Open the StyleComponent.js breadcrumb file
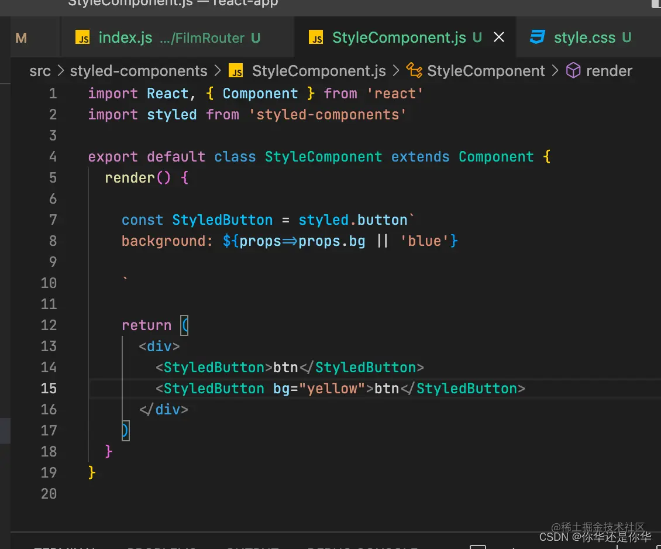Viewport: 661px width, 549px height. 319,71
